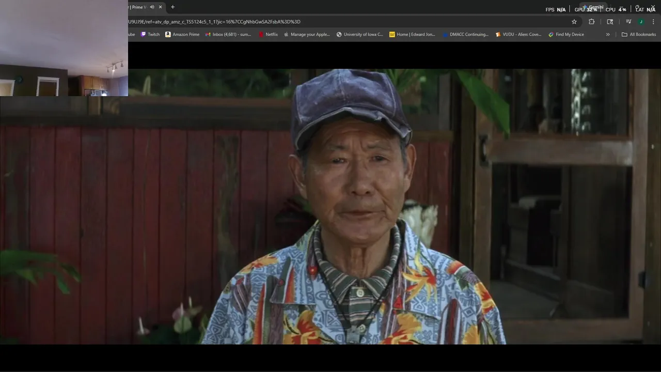Close the Prime Video browser tab

160,7
